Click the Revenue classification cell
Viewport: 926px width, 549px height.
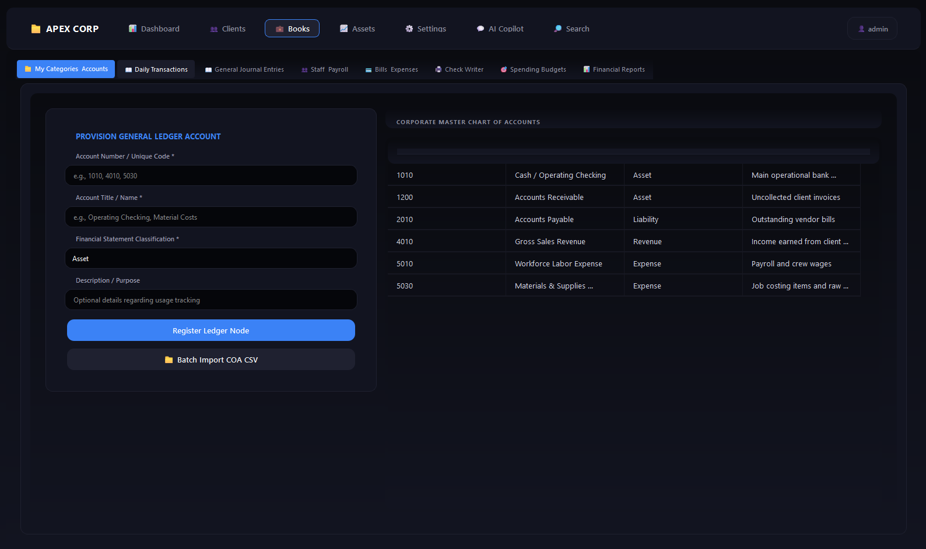click(683, 241)
